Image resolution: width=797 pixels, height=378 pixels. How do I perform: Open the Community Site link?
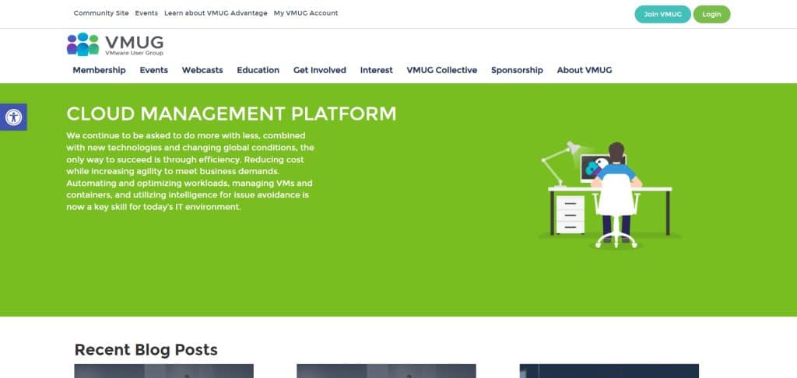pos(101,13)
